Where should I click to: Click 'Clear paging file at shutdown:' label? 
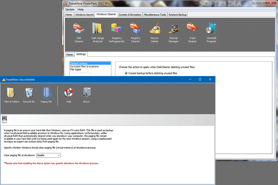point(19,155)
